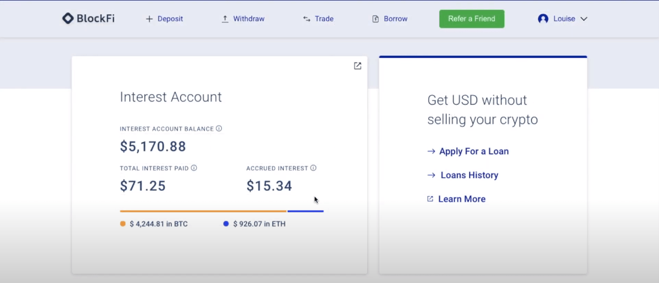659x283 pixels.
Task: Click the BlockFi logo
Action: [x=88, y=19]
